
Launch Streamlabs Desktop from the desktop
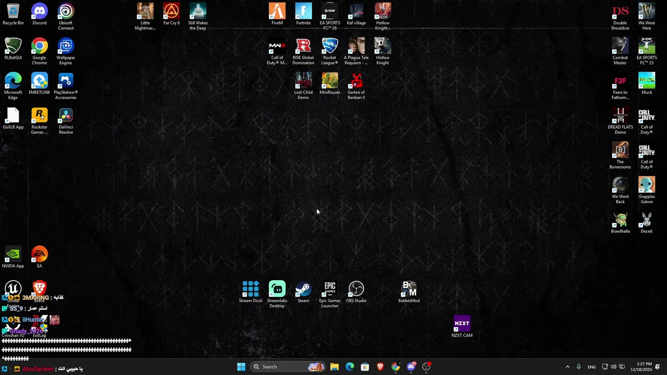[x=277, y=294]
